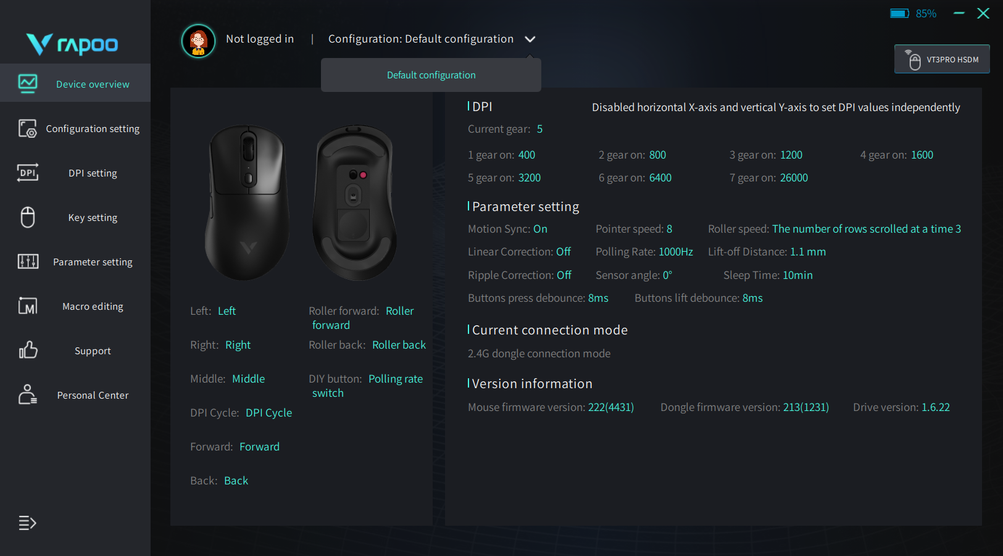The width and height of the screenshot is (1003, 556).
Task: Expand the Configuration dropdown chevron
Action: (530, 39)
